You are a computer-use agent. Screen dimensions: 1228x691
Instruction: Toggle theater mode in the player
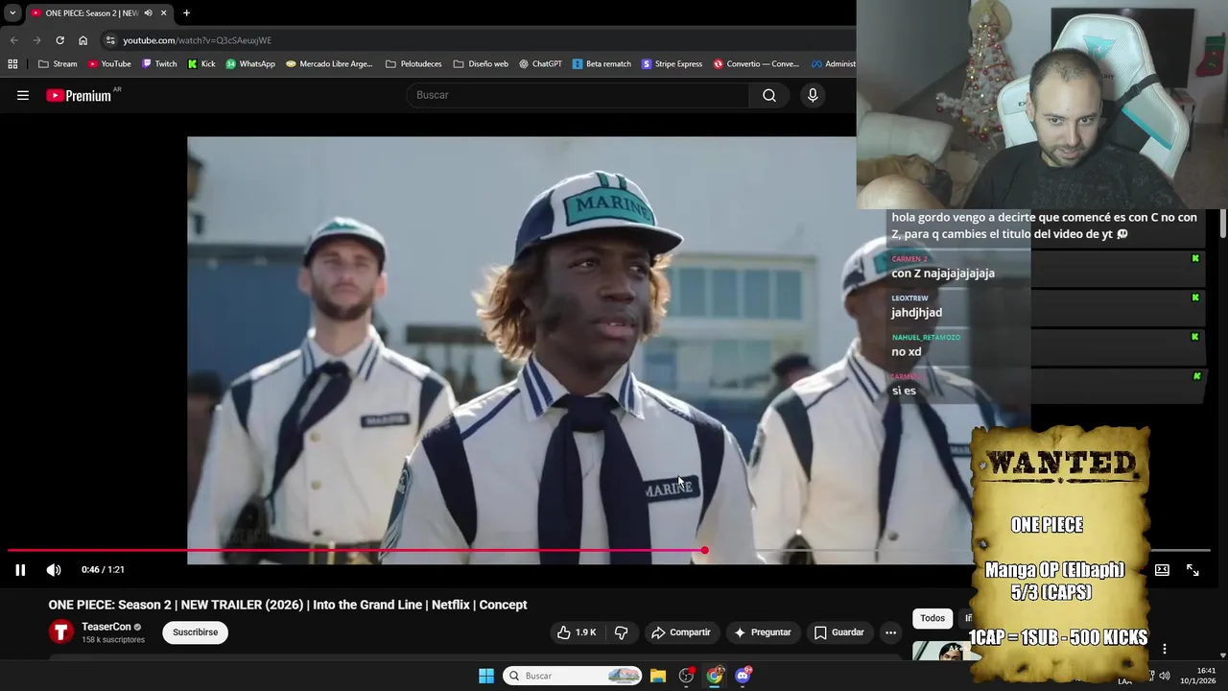[x=1162, y=570]
